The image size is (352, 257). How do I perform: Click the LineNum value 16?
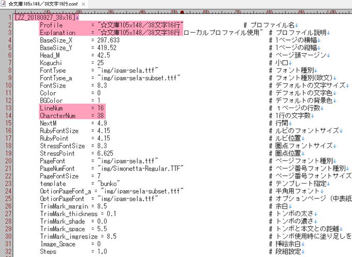pos(100,108)
